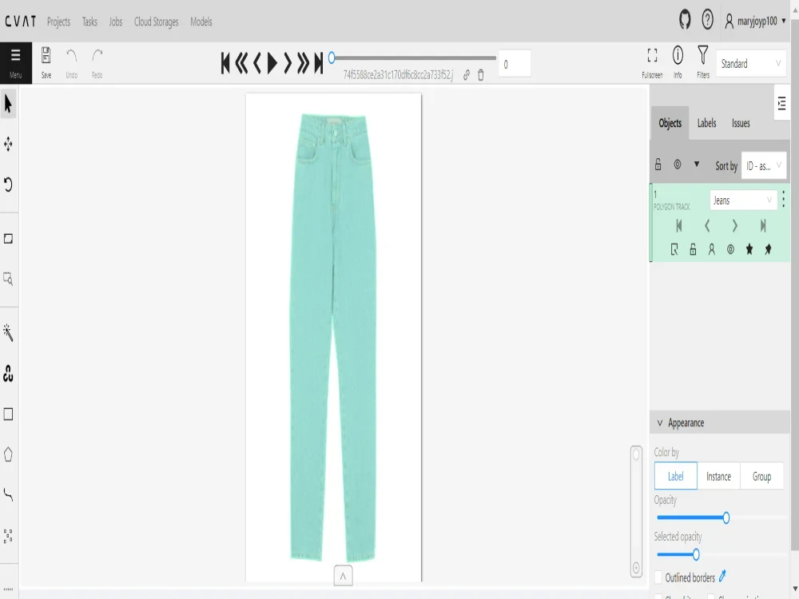Lock all objects in sidebar header

pos(658,165)
